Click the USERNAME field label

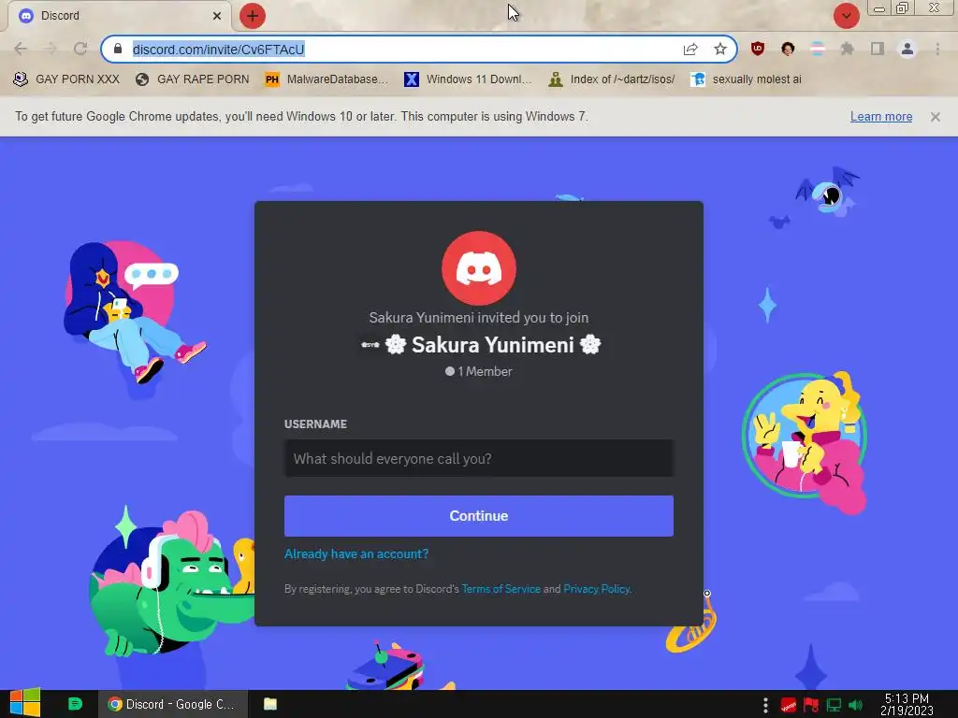315,424
